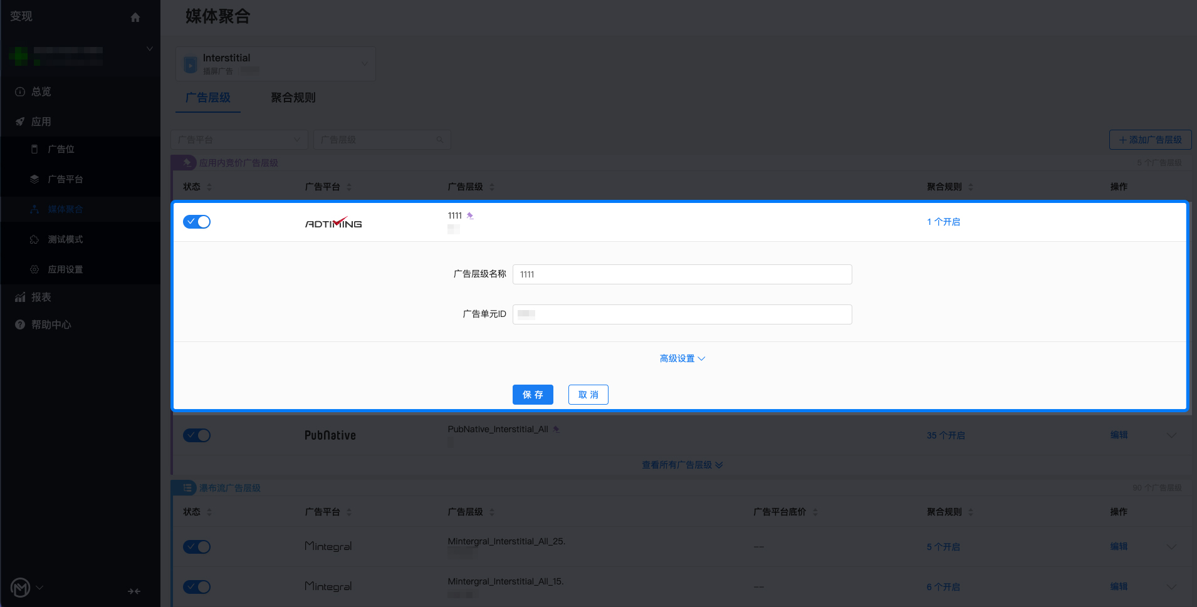
Task: Disable Mintergral_Interstitial_All_25 switch
Action: (197, 547)
